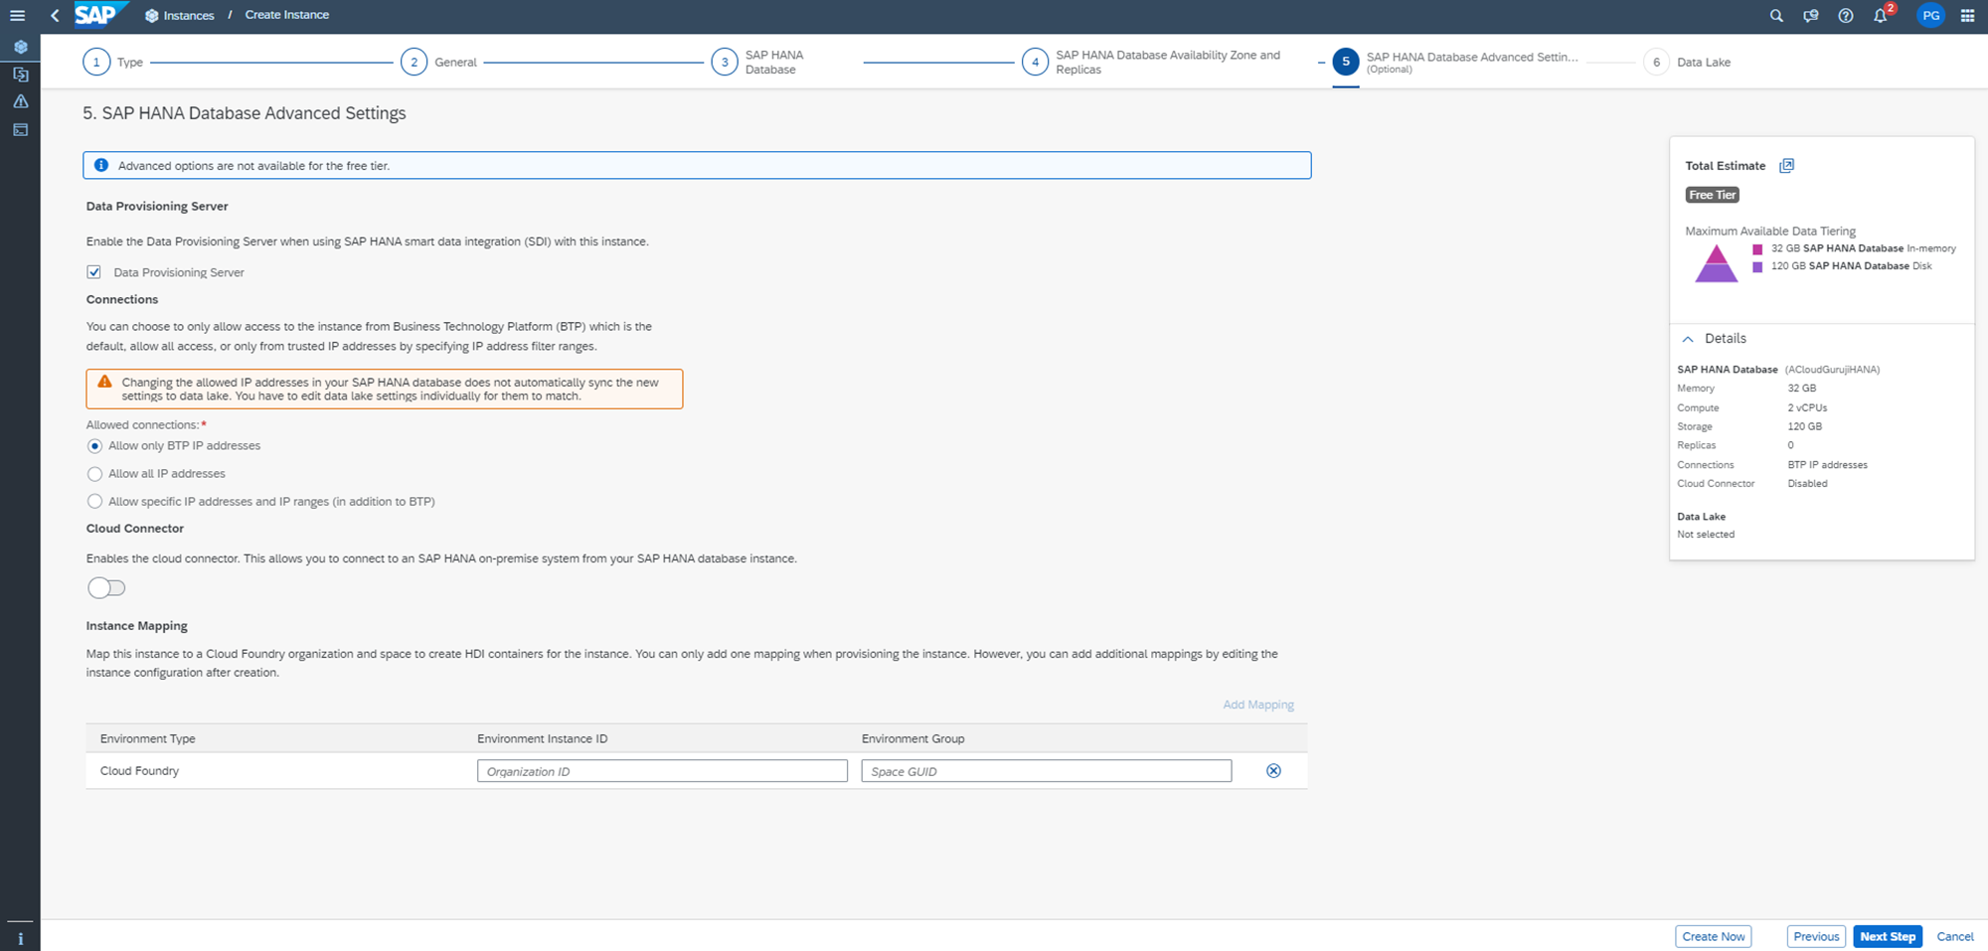Viewport: 1988px width, 951px height.
Task: Collapse the Details section
Action: (x=1688, y=339)
